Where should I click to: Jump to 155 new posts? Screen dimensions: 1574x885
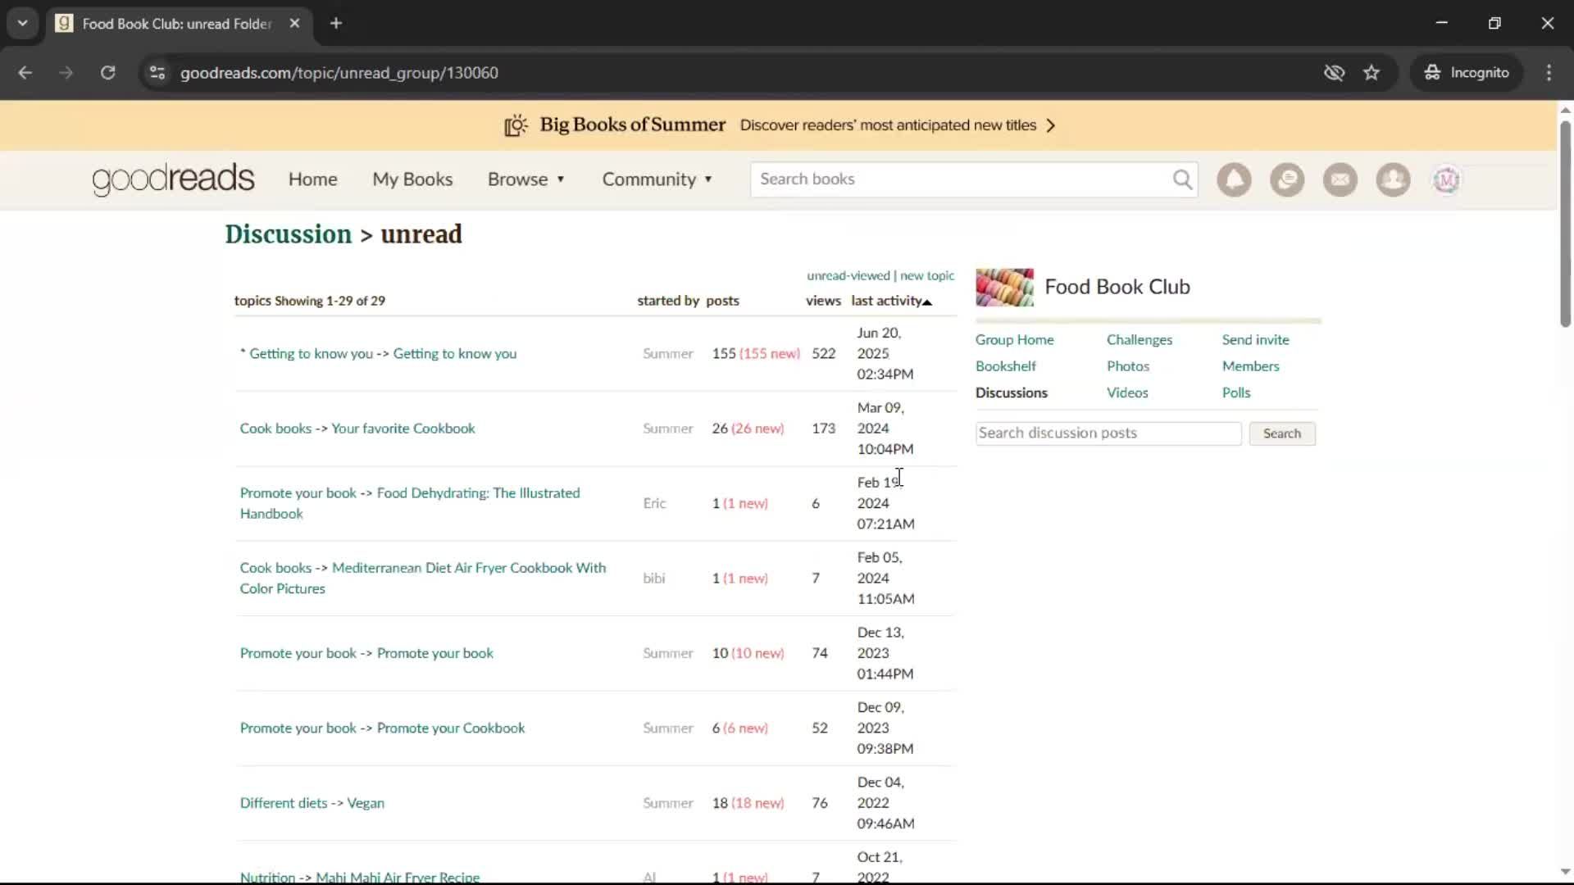tap(770, 354)
